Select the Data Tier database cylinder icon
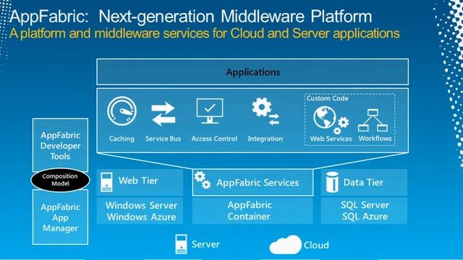463x260 pixels. click(x=332, y=183)
